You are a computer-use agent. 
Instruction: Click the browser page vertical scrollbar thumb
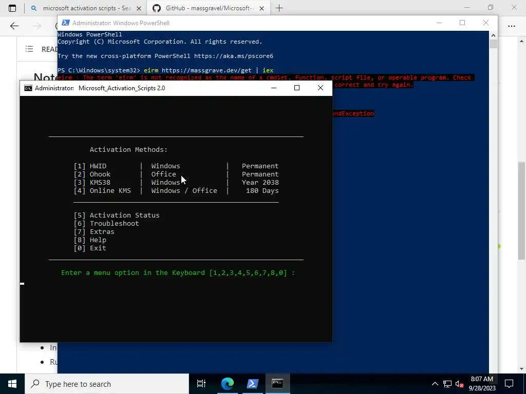pyautogui.click(x=521, y=210)
